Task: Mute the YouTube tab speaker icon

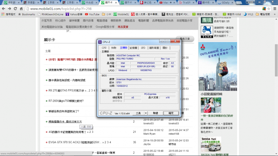Action: pyautogui.click(x=171, y=3)
